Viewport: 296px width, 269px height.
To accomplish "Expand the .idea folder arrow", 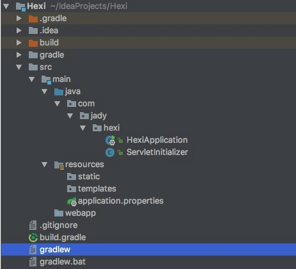I will [19, 31].
